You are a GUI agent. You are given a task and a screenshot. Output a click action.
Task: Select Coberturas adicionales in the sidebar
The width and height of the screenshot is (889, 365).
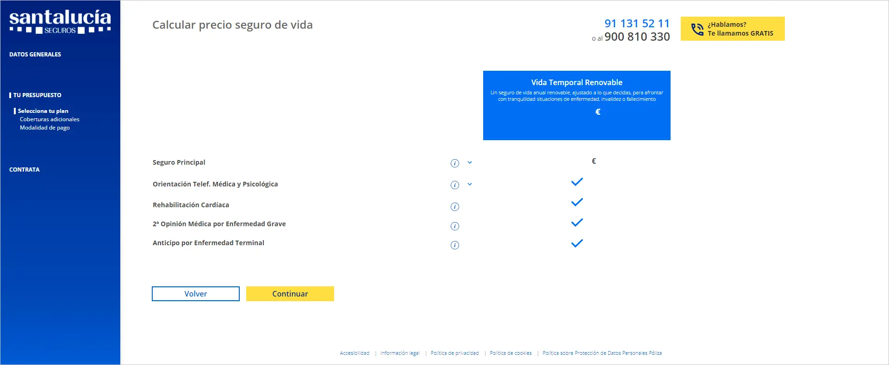[x=50, y=119]
